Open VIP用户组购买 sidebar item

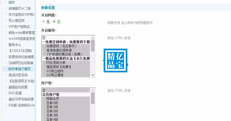pos(19,27)
